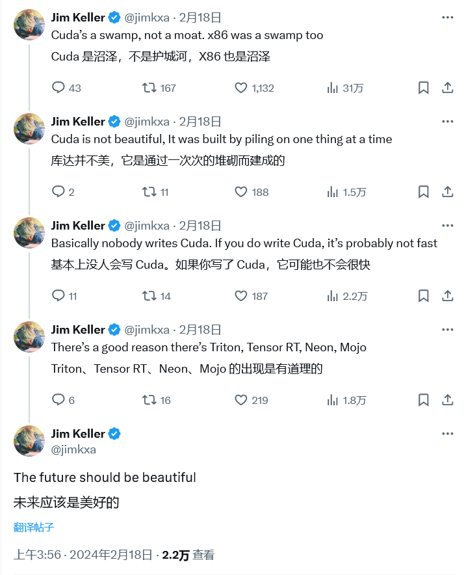Open the @jimkxa handle on the last tweet
The image size is (466, 575).
tap(73, 449)
